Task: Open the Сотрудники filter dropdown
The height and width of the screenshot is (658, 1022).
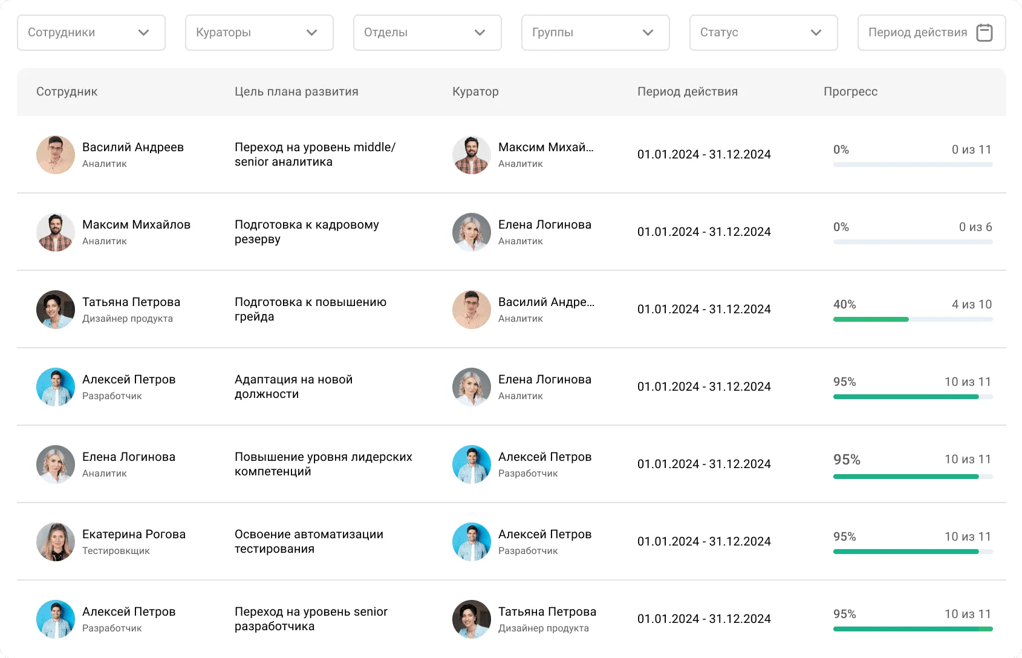Action: [91, 33]
